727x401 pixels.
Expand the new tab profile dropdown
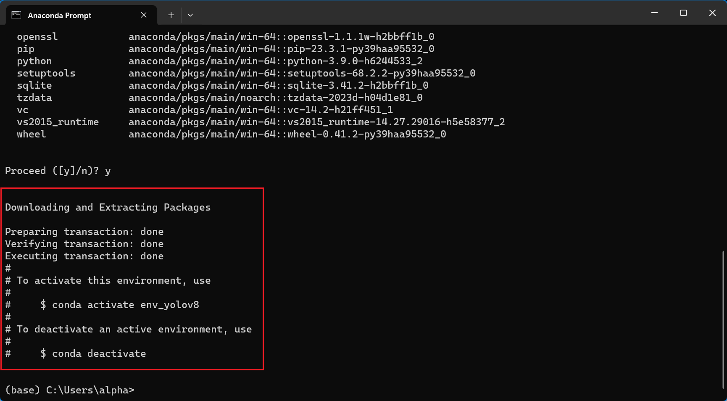coord(190,15)
